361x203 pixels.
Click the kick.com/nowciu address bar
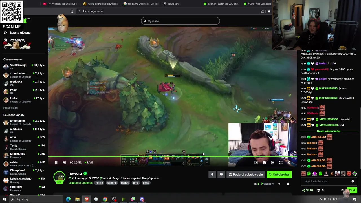(93, 11)
